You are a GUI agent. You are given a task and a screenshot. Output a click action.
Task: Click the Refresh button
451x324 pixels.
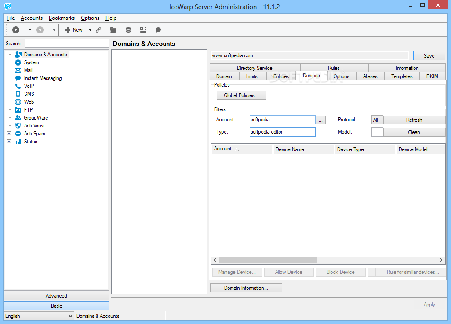coord(414,120)
